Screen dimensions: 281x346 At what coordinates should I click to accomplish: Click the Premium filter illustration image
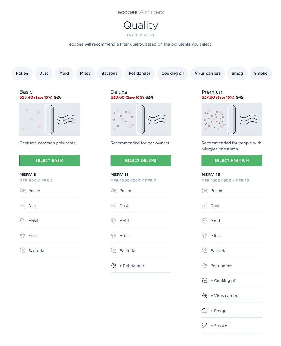[x=232, y=119]
